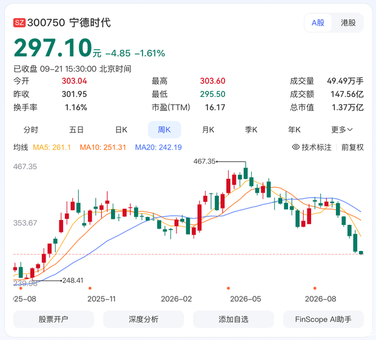The height and width of the screenshot is (340, 376).
Task: Click the 成交量 value 49.49万手
Action: (x=345, y=81)
